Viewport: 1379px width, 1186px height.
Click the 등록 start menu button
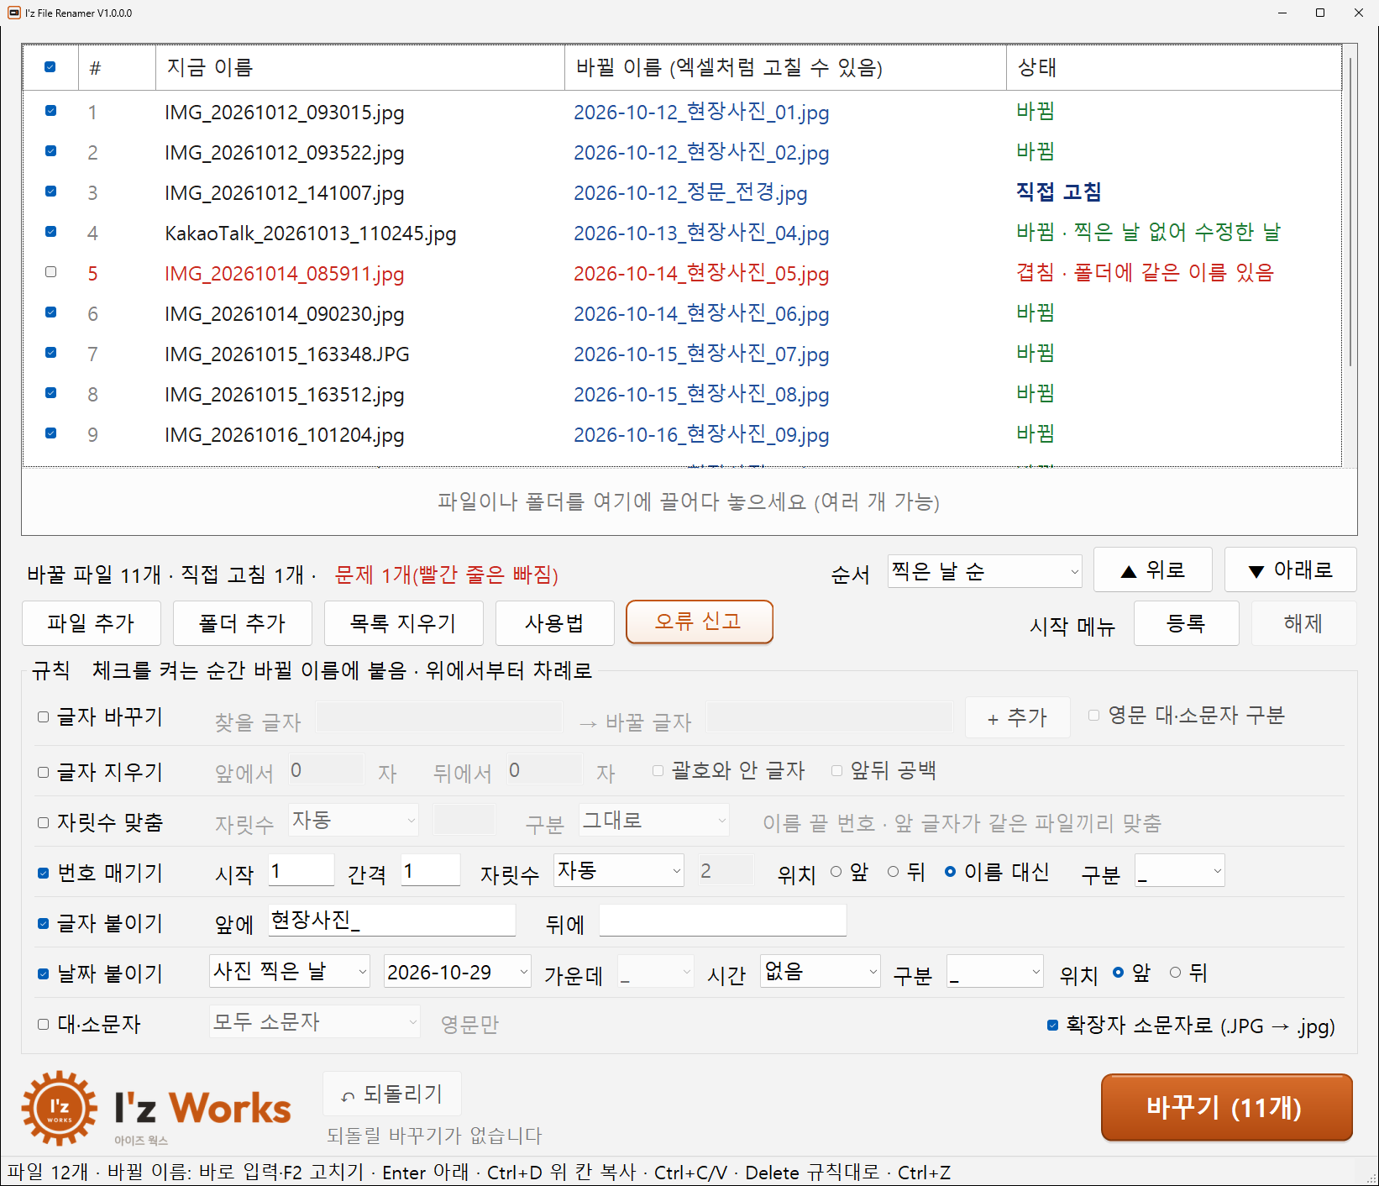pos(1186,622)
